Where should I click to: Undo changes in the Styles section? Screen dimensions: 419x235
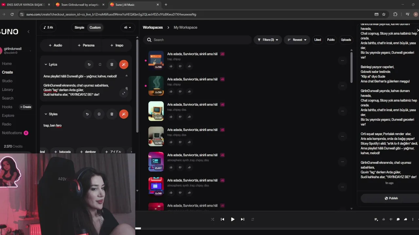pos(87,114)
